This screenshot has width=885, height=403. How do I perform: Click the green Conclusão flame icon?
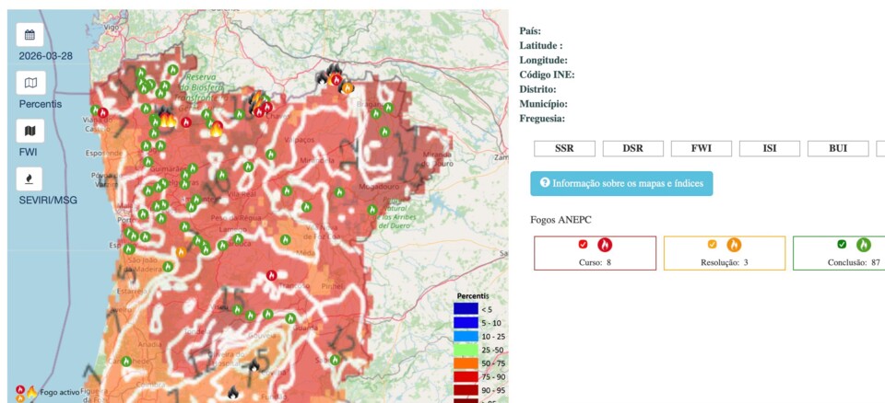(864, 245)
